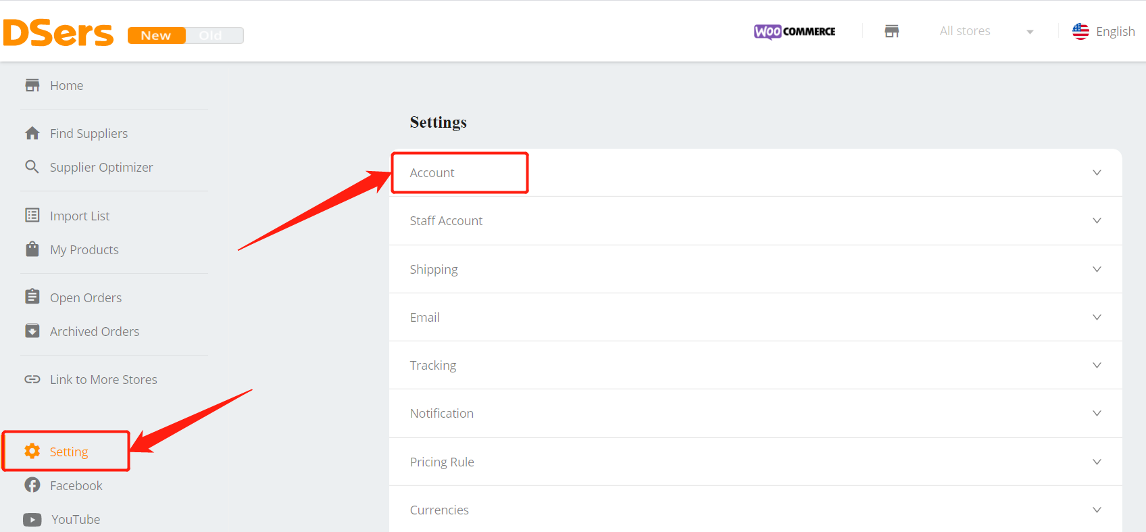Viewport: 1146px width, 532px height.
Task: Open Supplier Optimizer
Action: [101, 167]
